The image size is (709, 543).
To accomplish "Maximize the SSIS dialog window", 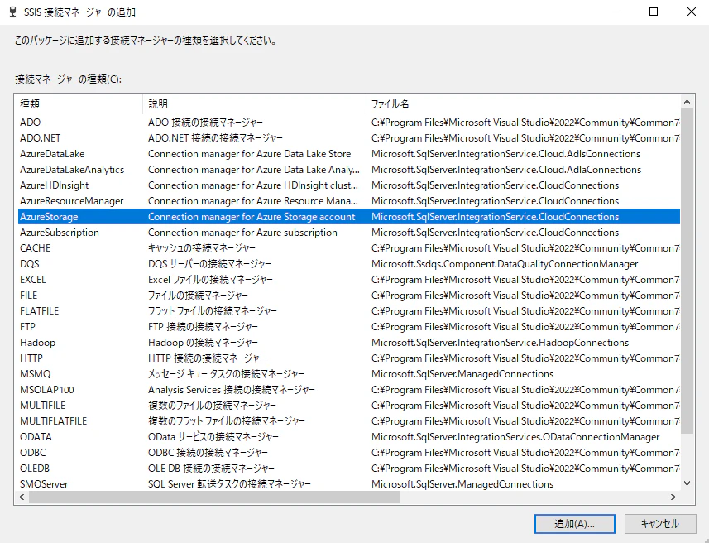I will [654, 12].
